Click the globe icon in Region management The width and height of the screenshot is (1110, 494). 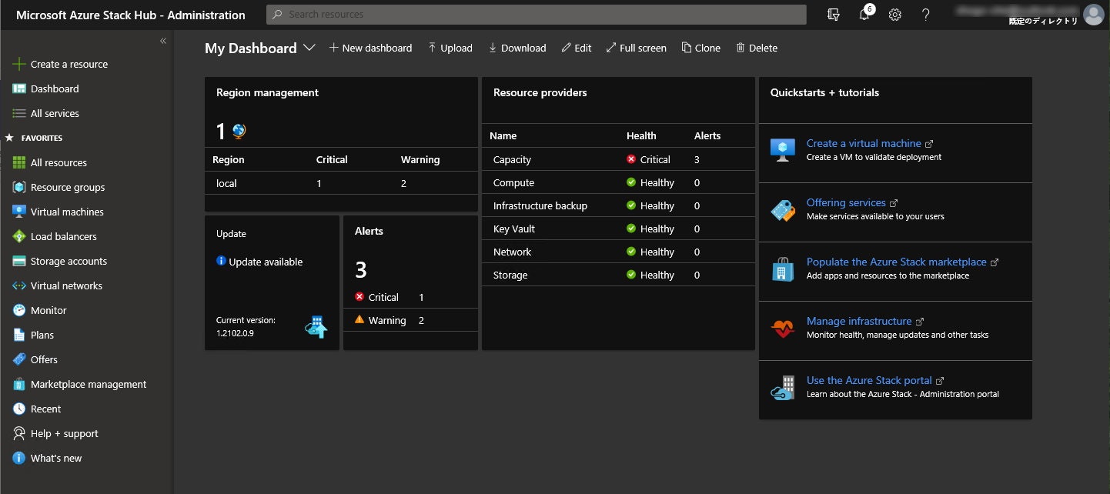(239, 132)
